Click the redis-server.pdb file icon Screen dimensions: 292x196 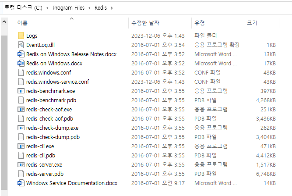click(21, 174)
